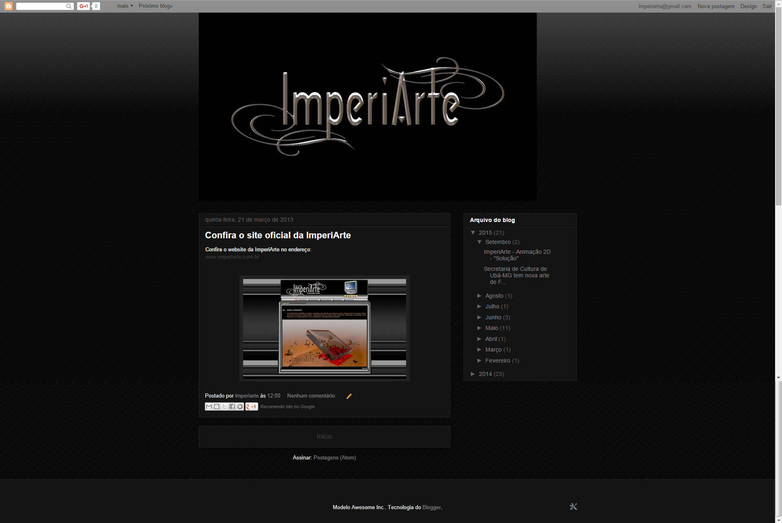The width and height of the screenshot is (782, 523).
Task: Open the 'Blogger' link in footer
Action: pyautogui.click(x=432, y=508)
